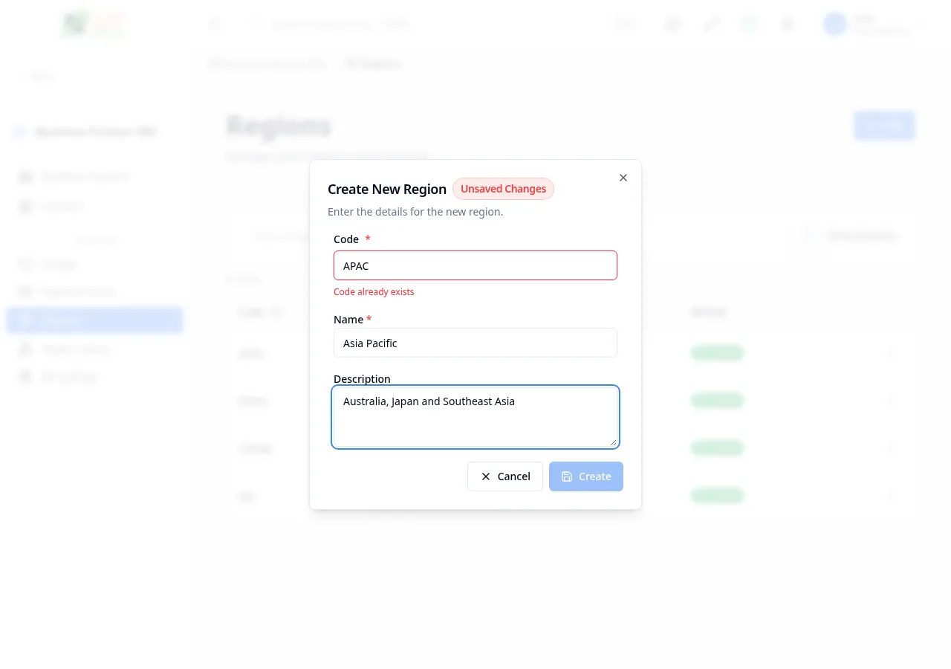Close the Create New Region dialog
This screenshot has width=951, height=669.
tap(623, 178)
